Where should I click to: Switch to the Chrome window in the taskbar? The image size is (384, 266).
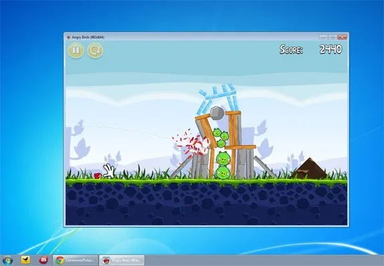[75, 260]
